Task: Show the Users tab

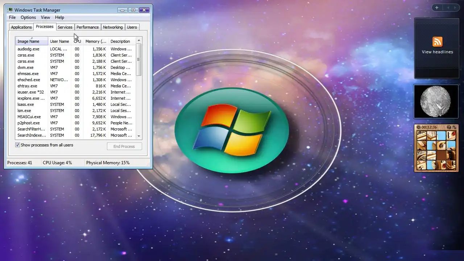Action: (132, 27)
